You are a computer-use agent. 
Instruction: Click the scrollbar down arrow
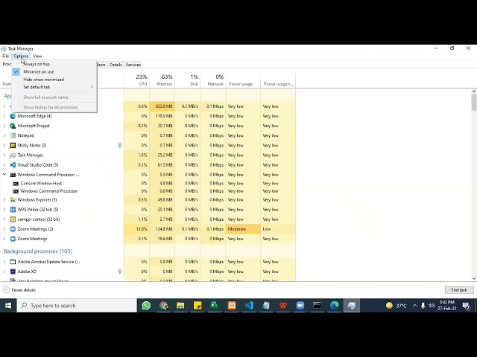(474, 278)
